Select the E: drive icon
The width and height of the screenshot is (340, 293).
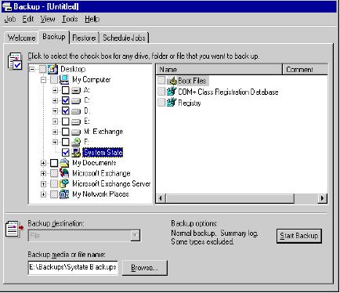(x=76, y=121)
